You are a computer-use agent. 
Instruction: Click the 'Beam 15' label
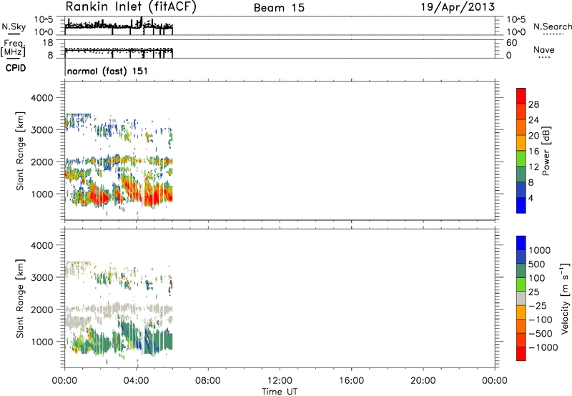[x=279, y=8]
